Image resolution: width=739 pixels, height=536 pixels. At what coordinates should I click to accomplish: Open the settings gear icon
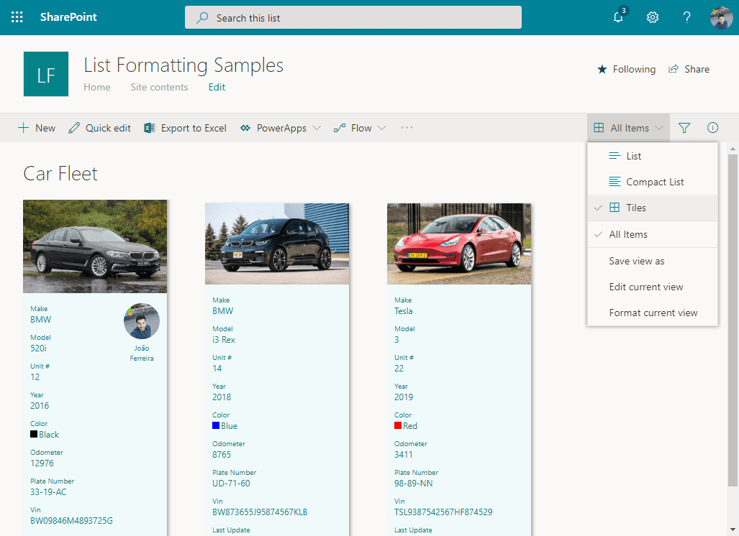pyautogui.click(x=652, y=17)
